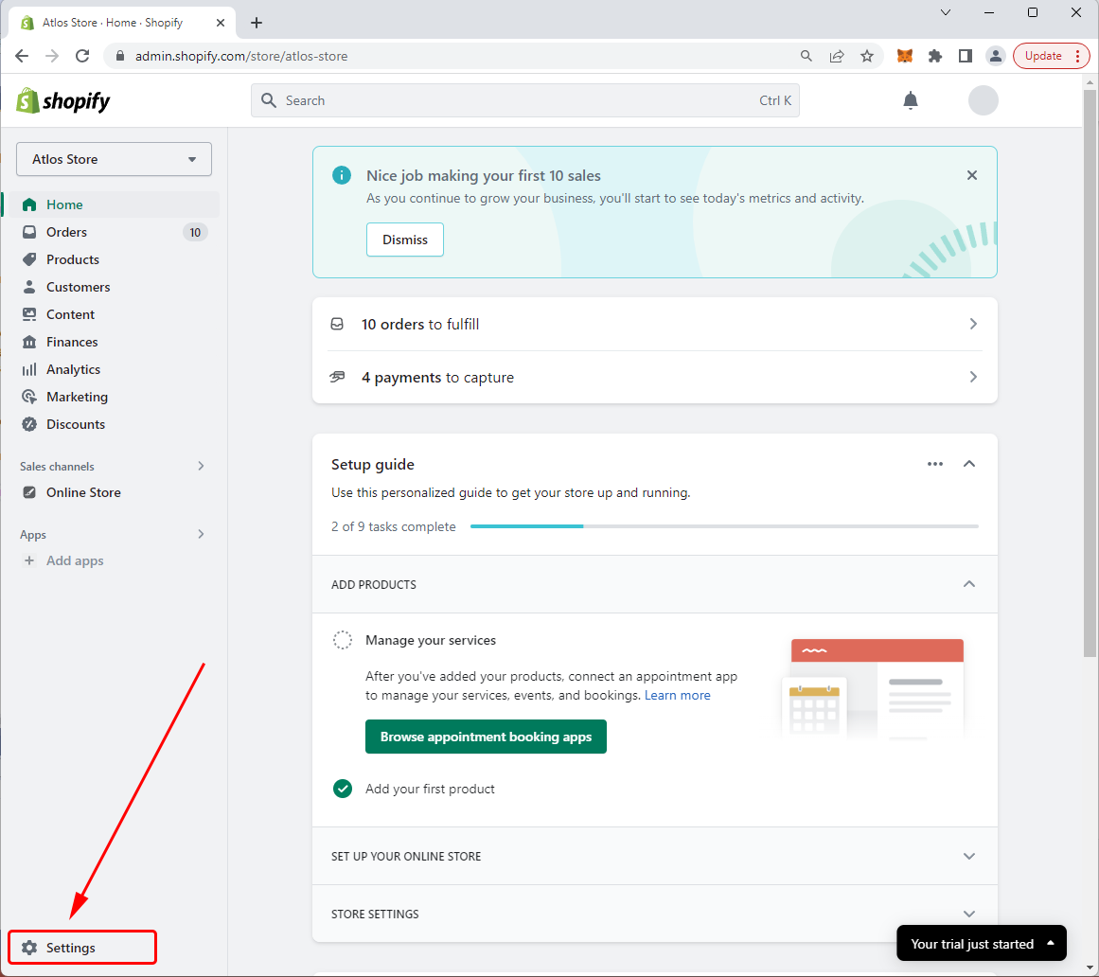
Task: Click the magnifier icon in Shopify search
Action: point(269,100)
